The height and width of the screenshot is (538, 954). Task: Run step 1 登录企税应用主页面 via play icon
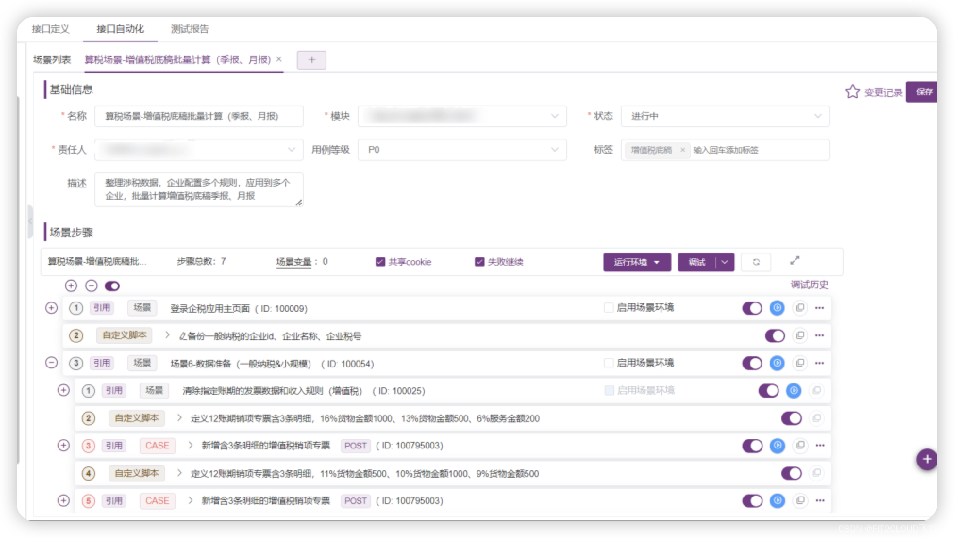tap(777, 308)
